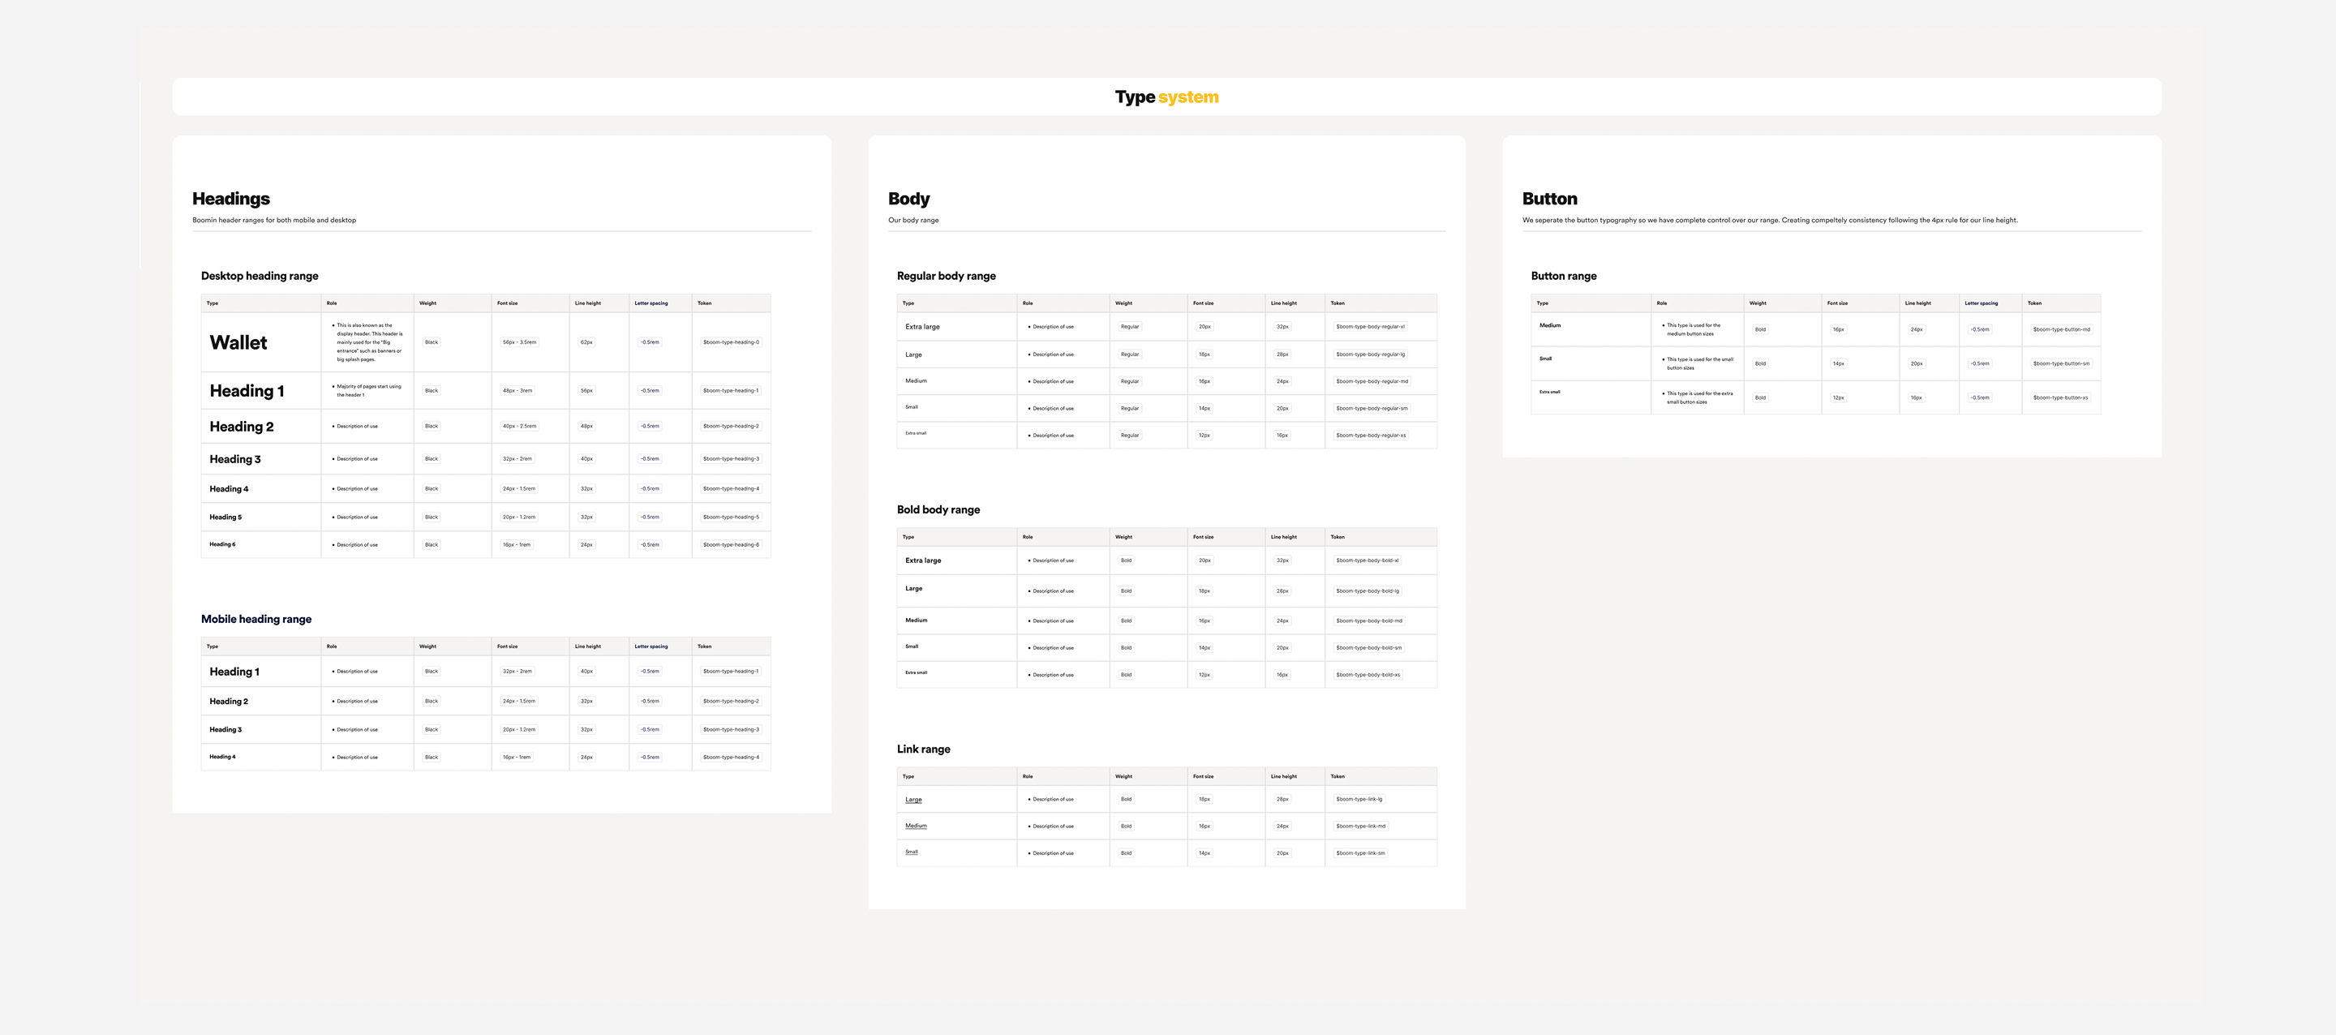Click the "$boom-type-body-bold-xl" token

[1367, 560]
